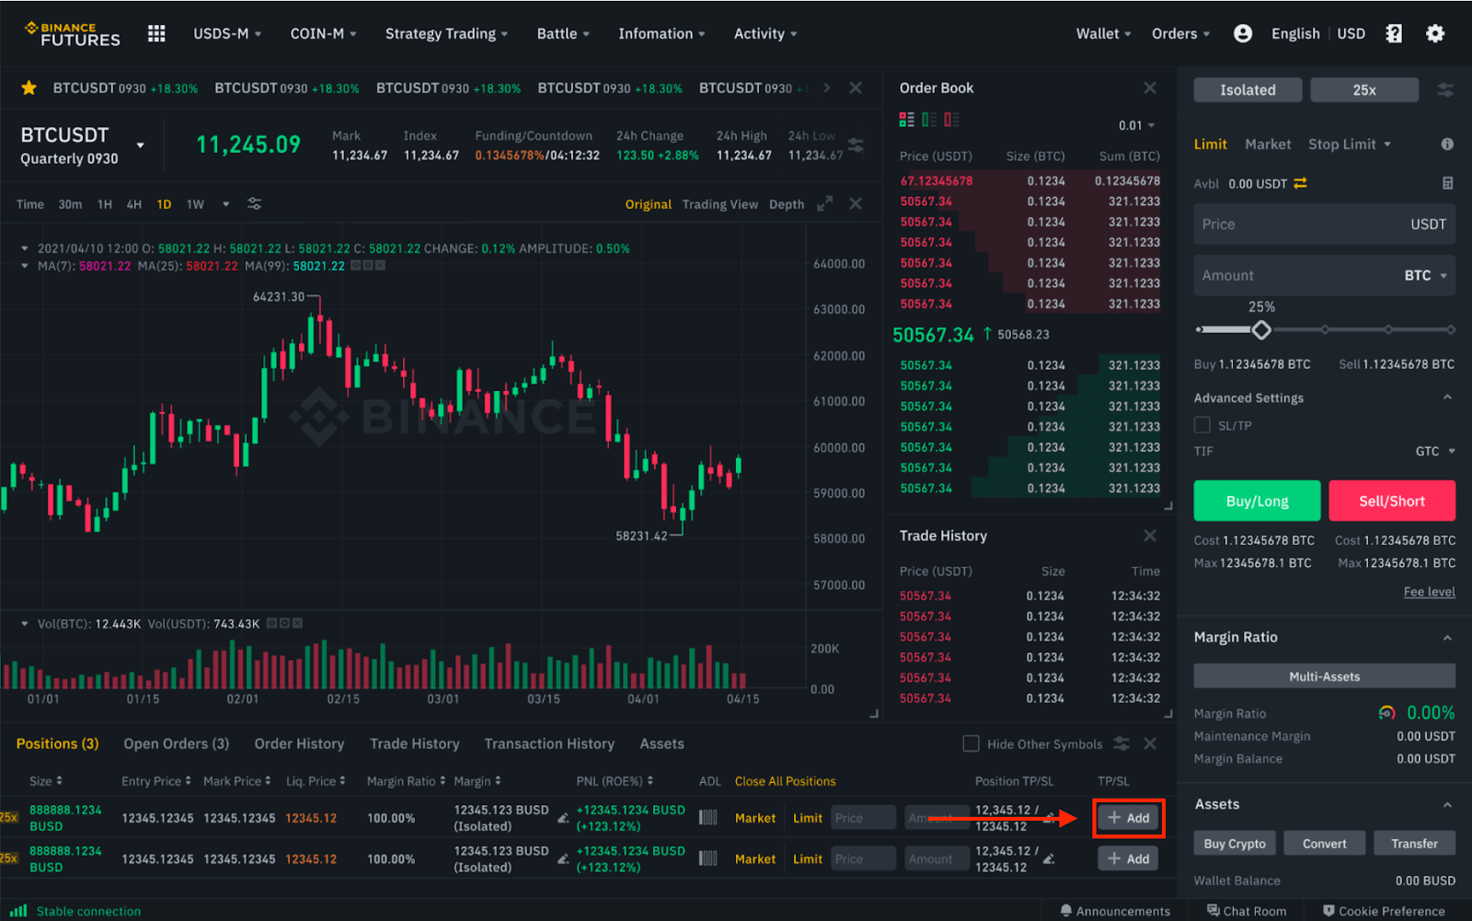Open chart settings via the sliders icon
The height and width of the screenshot is (921, 1472).
(x=254, y=204)
